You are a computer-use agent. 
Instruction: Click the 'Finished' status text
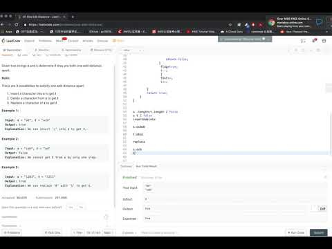click(129, 177)
